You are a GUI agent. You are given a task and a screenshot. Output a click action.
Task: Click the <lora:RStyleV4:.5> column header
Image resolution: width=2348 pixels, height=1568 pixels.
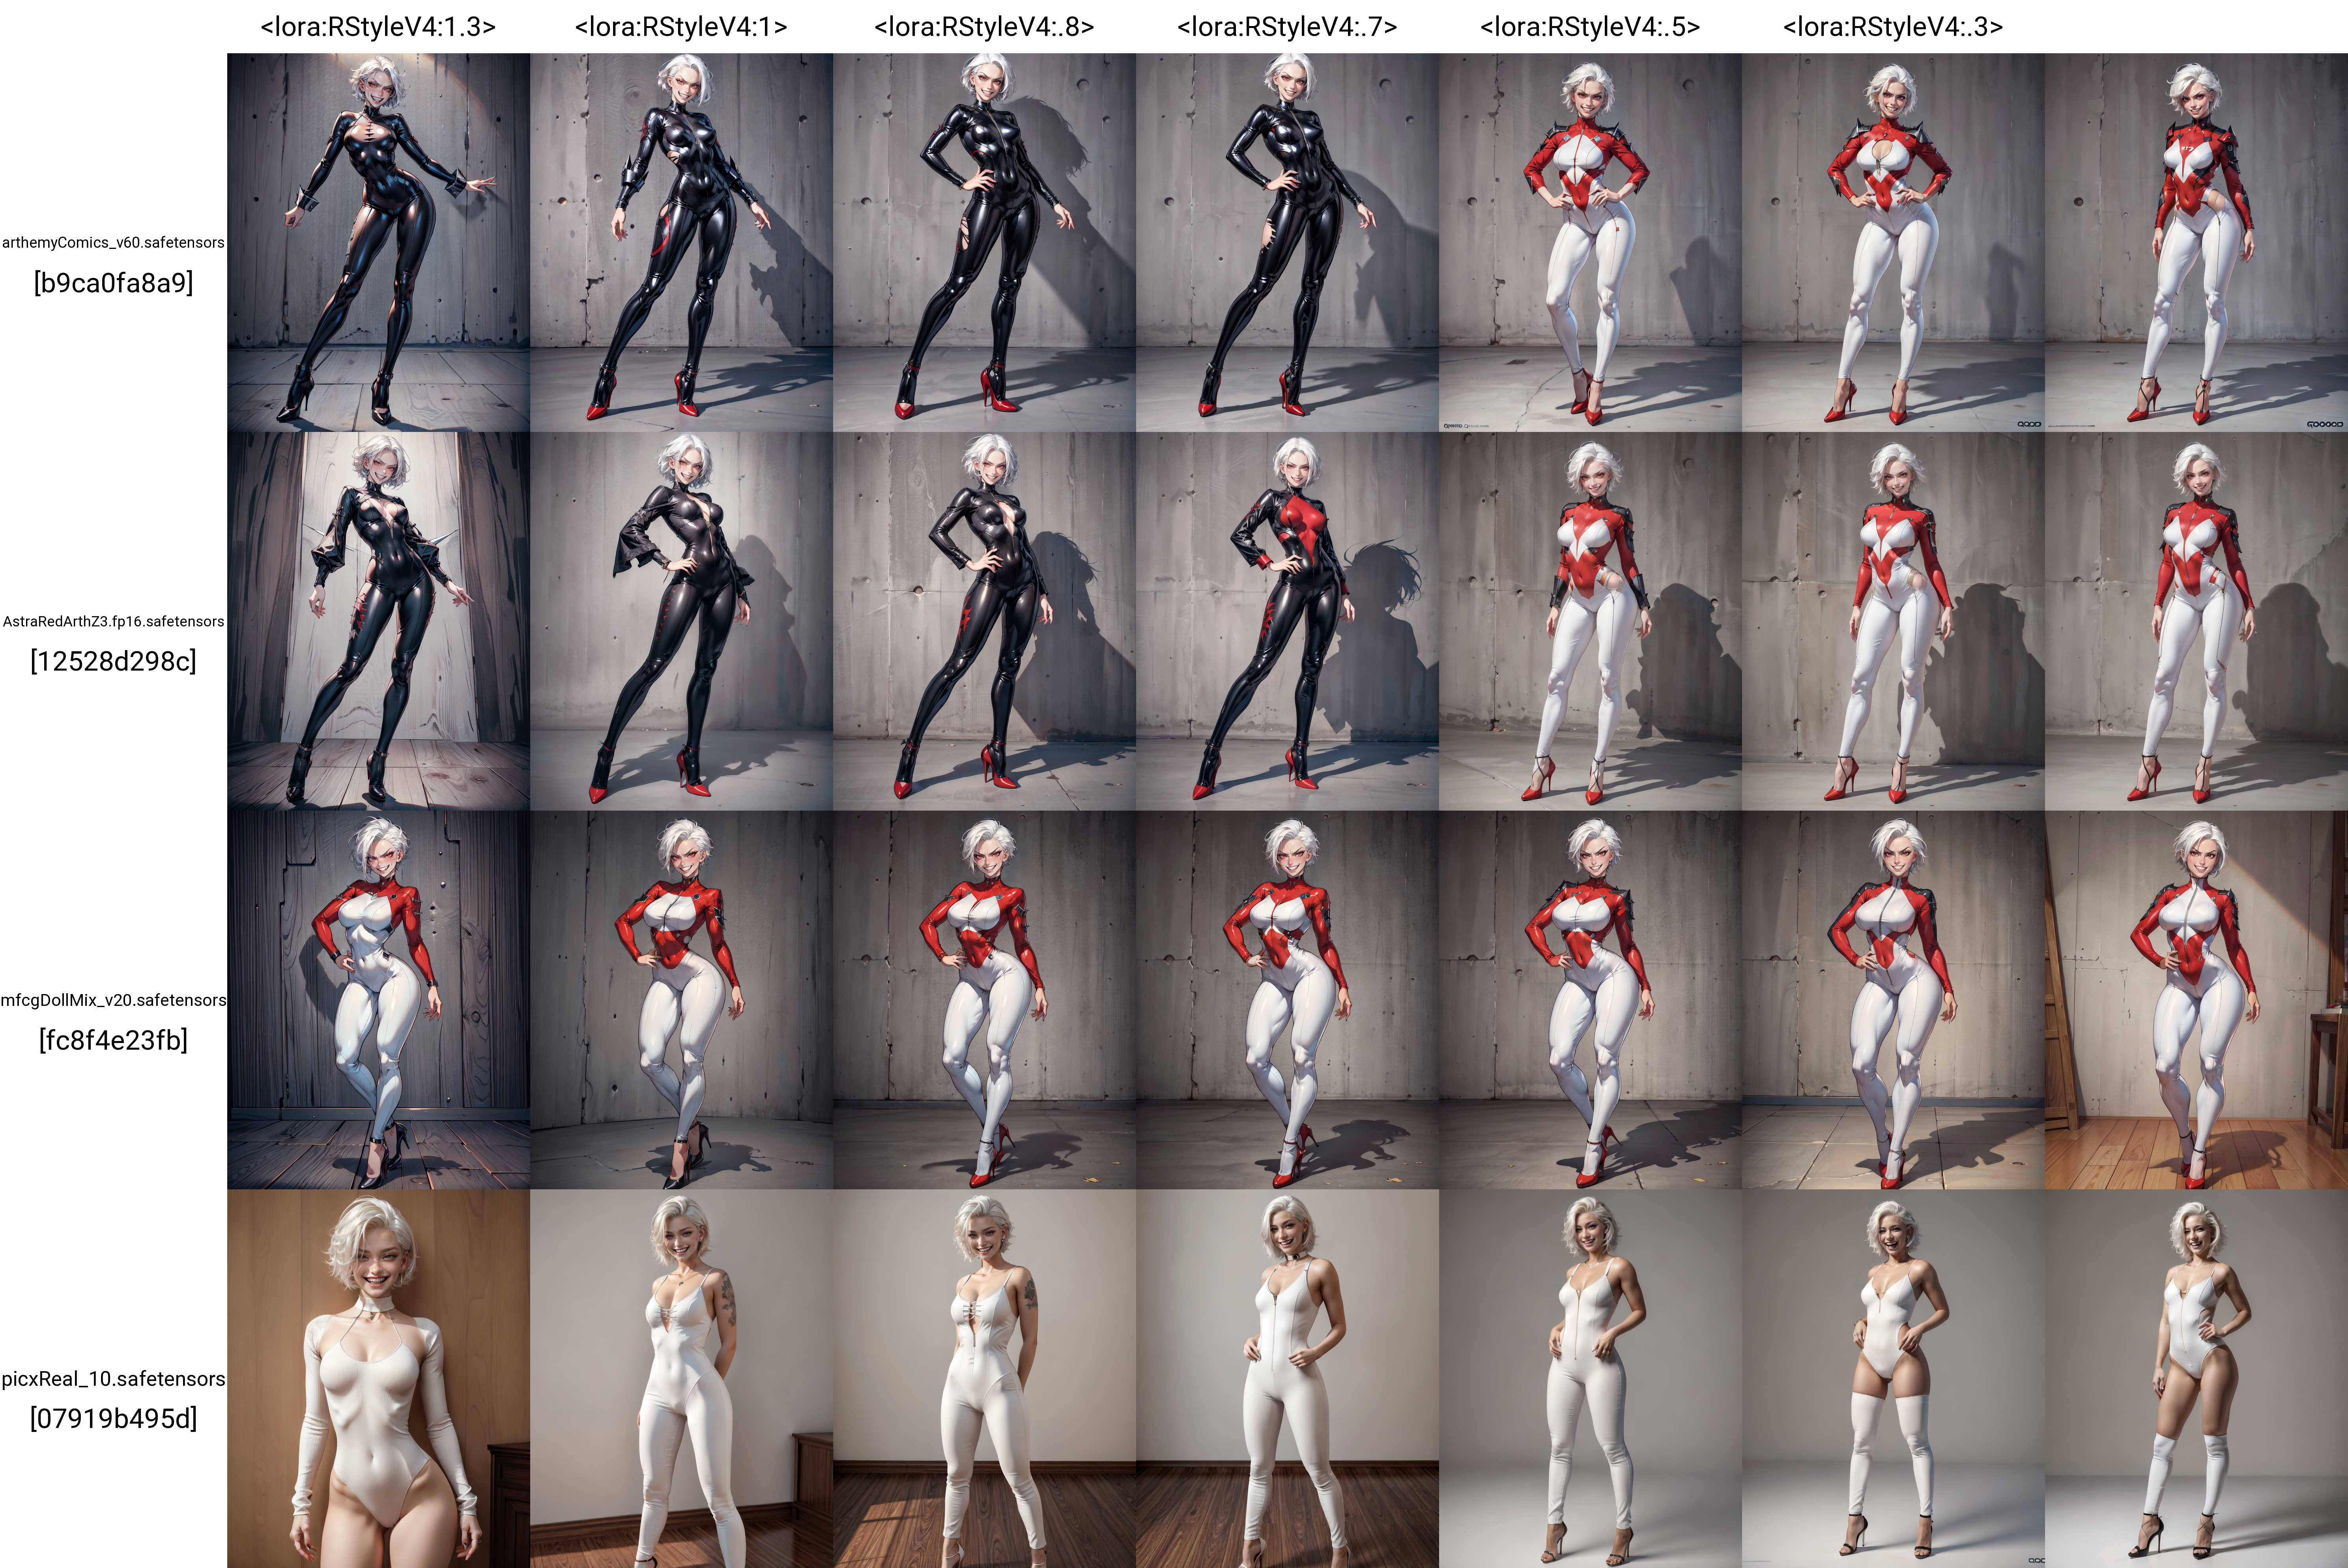point(1590,27)
